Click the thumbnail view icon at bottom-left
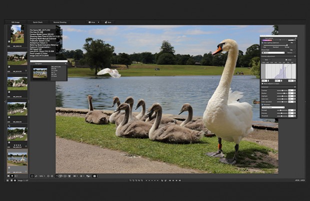The width and height of the screenshot is (310, 201). tap(9, 176)
